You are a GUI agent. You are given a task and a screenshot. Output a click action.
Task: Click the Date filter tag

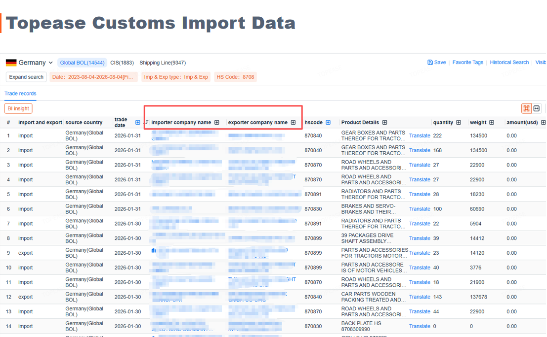click(x=93, y=77)
